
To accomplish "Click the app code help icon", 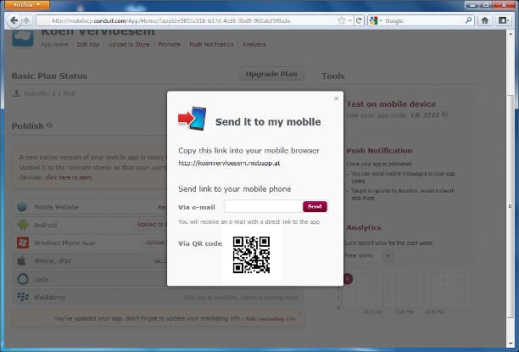I will 445,115.
